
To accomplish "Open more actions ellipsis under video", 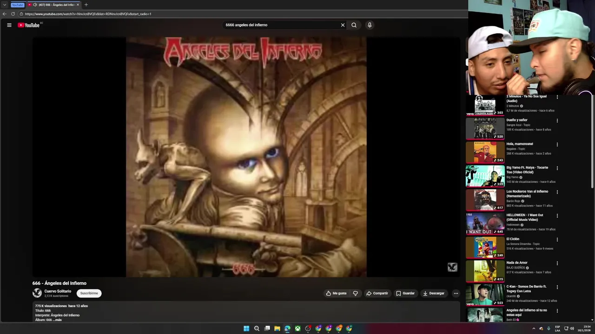I will click(456, 293).
